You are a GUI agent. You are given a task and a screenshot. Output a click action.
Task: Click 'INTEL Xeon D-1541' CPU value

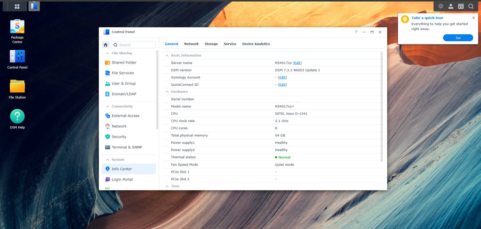(291, 114)
